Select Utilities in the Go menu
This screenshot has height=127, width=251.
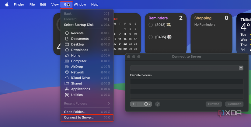(87, 95)
